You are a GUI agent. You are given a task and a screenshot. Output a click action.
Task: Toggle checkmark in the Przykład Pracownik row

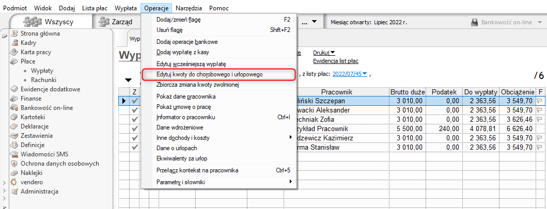pyautogui.click(x=135, y=128)
